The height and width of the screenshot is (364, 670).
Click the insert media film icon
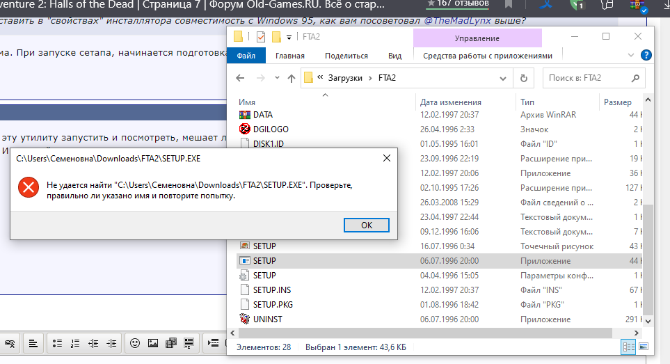[x=171, y=343]
